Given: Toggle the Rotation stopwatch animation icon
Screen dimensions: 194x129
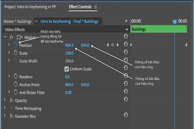Looking at the screenshot, I should [x=16, y=76].
